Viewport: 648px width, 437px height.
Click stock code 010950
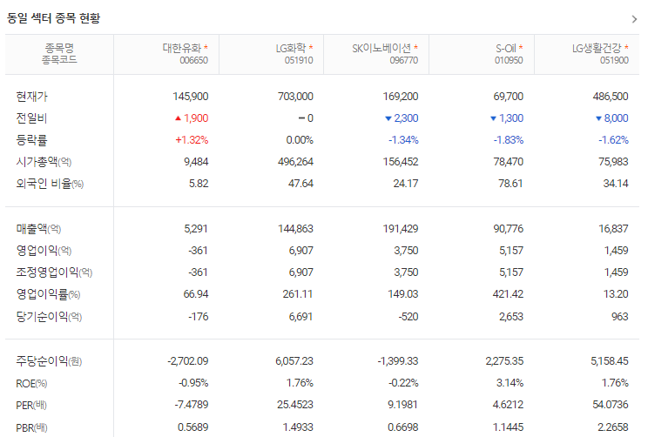[x=509, y=60]
